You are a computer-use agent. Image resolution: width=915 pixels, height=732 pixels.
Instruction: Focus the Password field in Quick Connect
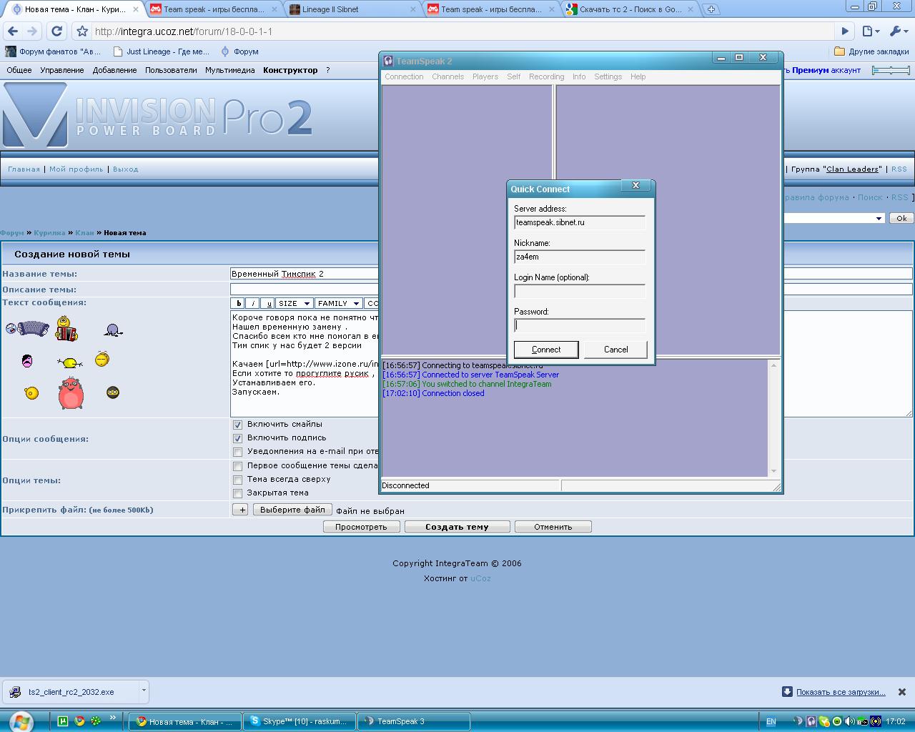pyautogui.click(x=580, y=325)
